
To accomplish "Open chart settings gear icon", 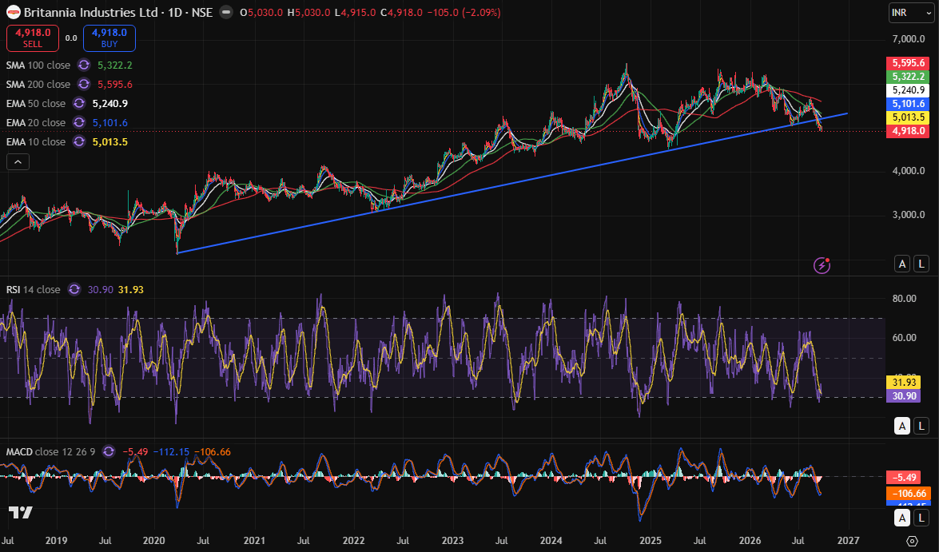I will tap(912, 541).
